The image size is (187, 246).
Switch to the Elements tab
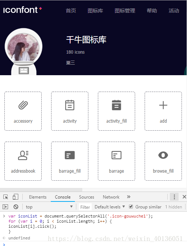(x=38, y=197)
